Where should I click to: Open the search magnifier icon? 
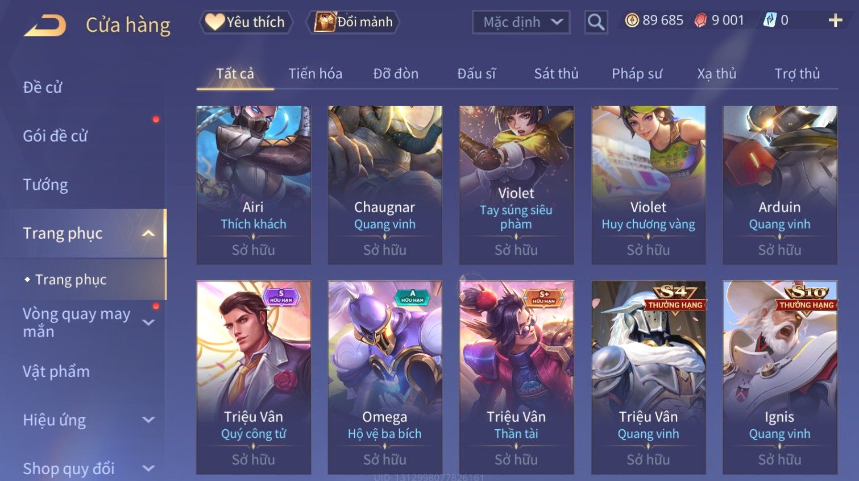pyautogui.click(x=596, y=22)
